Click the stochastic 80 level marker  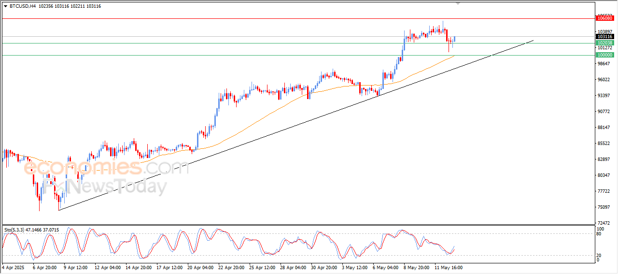tap(599, 234)
